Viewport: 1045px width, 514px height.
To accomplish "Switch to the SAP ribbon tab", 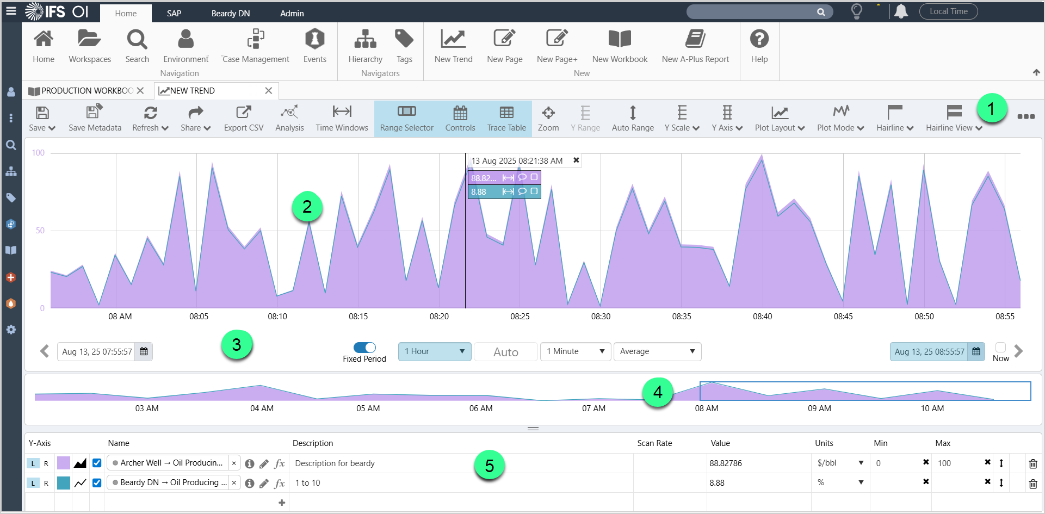I will click(174, 13).
